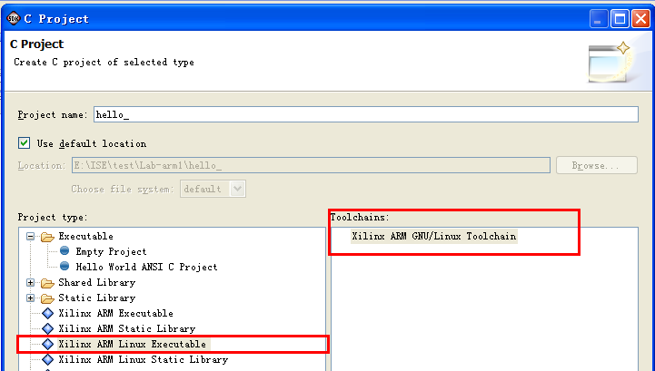The width and height of the screenshot is (655, 371).
Task: Click the Empty Project blue circle icon
Action: tap(65, 251)
